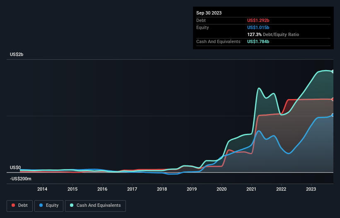Click the 2021 x-axis label
The height and width of the screenshot is (218, 340).
251,189
